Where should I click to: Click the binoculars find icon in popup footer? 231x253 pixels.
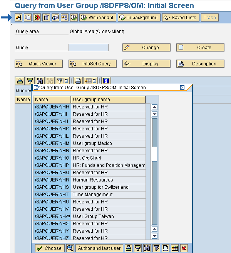(x=147, y=248)
